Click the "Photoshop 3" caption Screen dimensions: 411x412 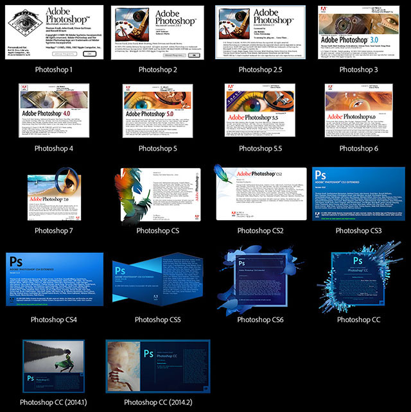359,70
